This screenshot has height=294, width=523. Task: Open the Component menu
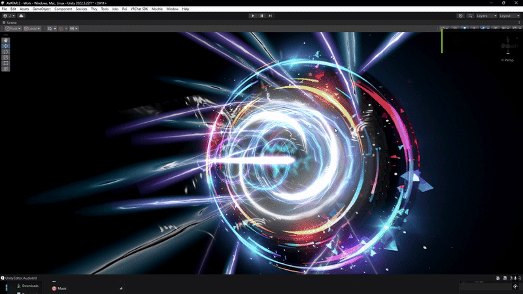63,9
